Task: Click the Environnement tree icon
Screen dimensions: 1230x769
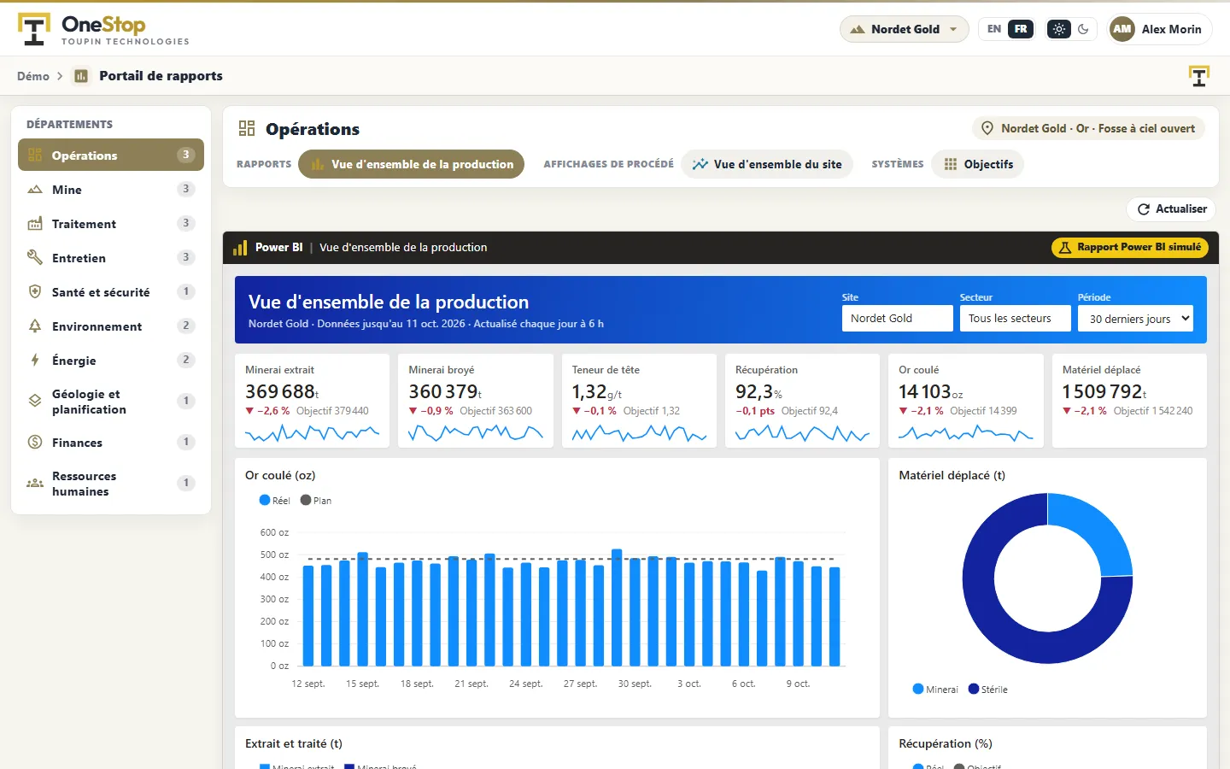Action: pyautogui.click(x=35, y=326)
